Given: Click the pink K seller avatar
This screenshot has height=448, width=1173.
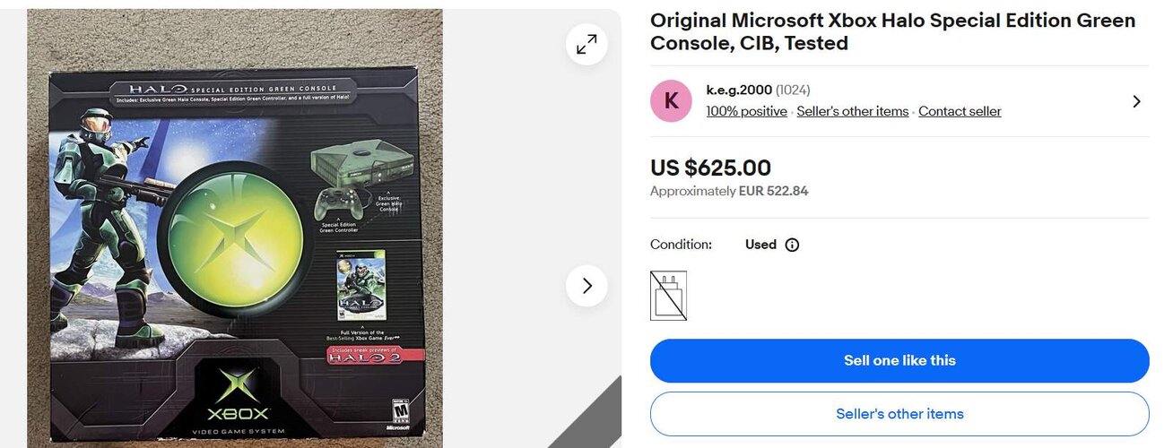Looking at the screenshot, I should pos(671,101).
